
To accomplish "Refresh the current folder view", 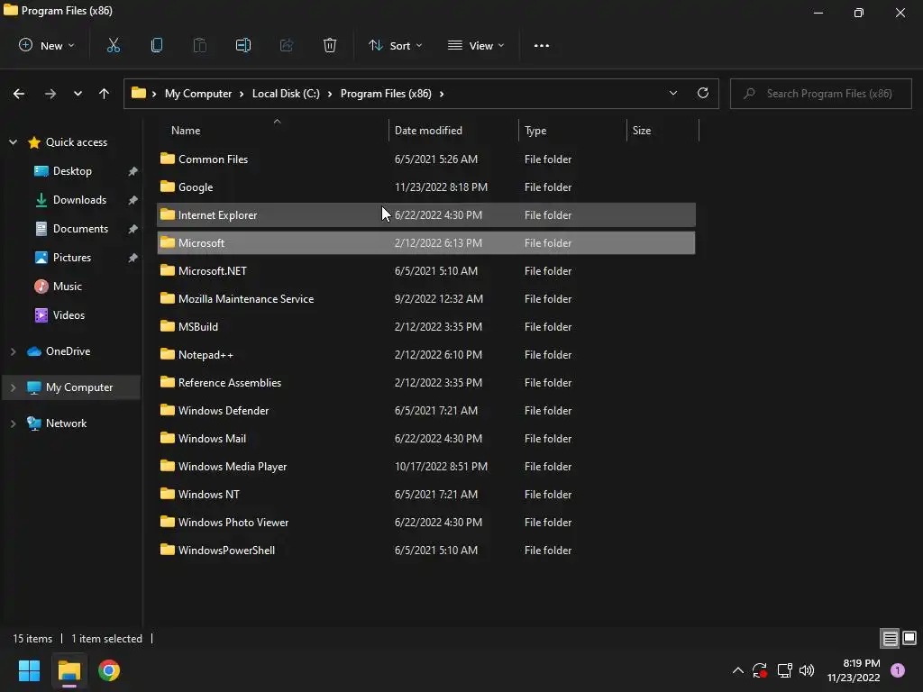I will click(x=703, y=93).
